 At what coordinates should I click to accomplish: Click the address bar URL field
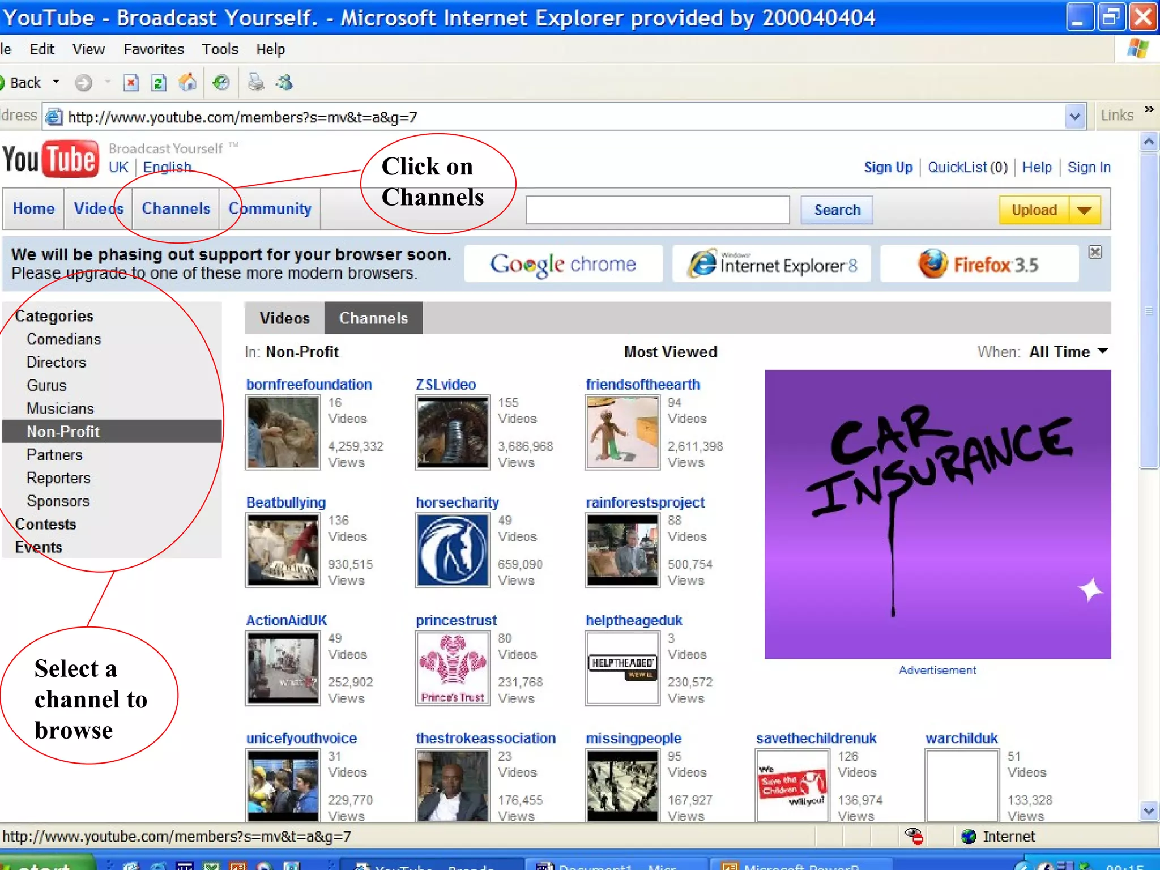[x=564, y=117]
